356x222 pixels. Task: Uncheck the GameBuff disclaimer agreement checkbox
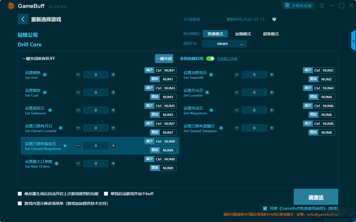pyautogui.click(x=265, y=208)
